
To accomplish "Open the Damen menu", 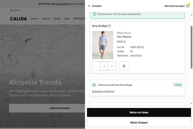I will [x=35, y=19].
